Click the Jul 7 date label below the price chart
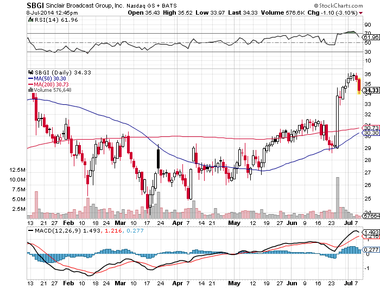Image resolution: width=380 pixels, height=288 pixels. click(351, 223)
